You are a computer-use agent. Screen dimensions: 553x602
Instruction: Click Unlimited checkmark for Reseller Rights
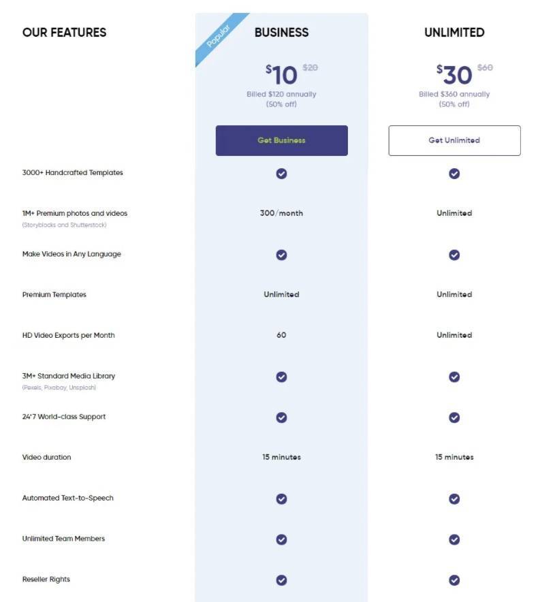click(454, 580)
